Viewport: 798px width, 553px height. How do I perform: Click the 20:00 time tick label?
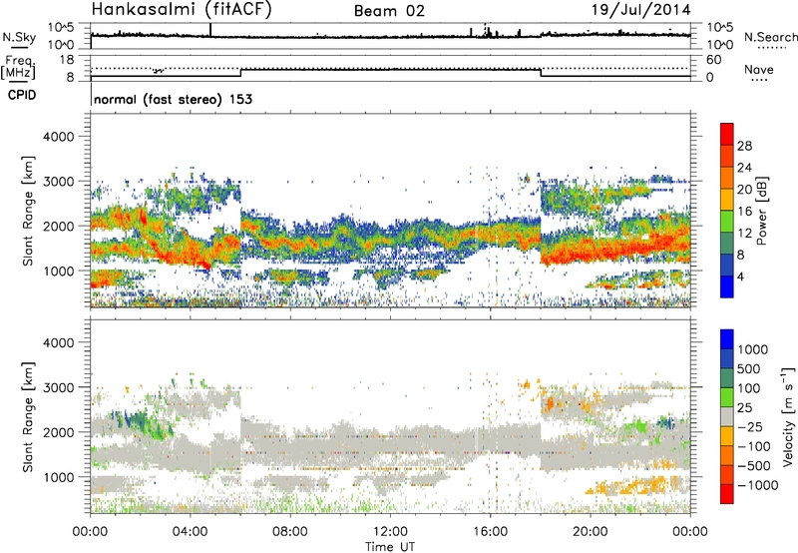(591, 532)
